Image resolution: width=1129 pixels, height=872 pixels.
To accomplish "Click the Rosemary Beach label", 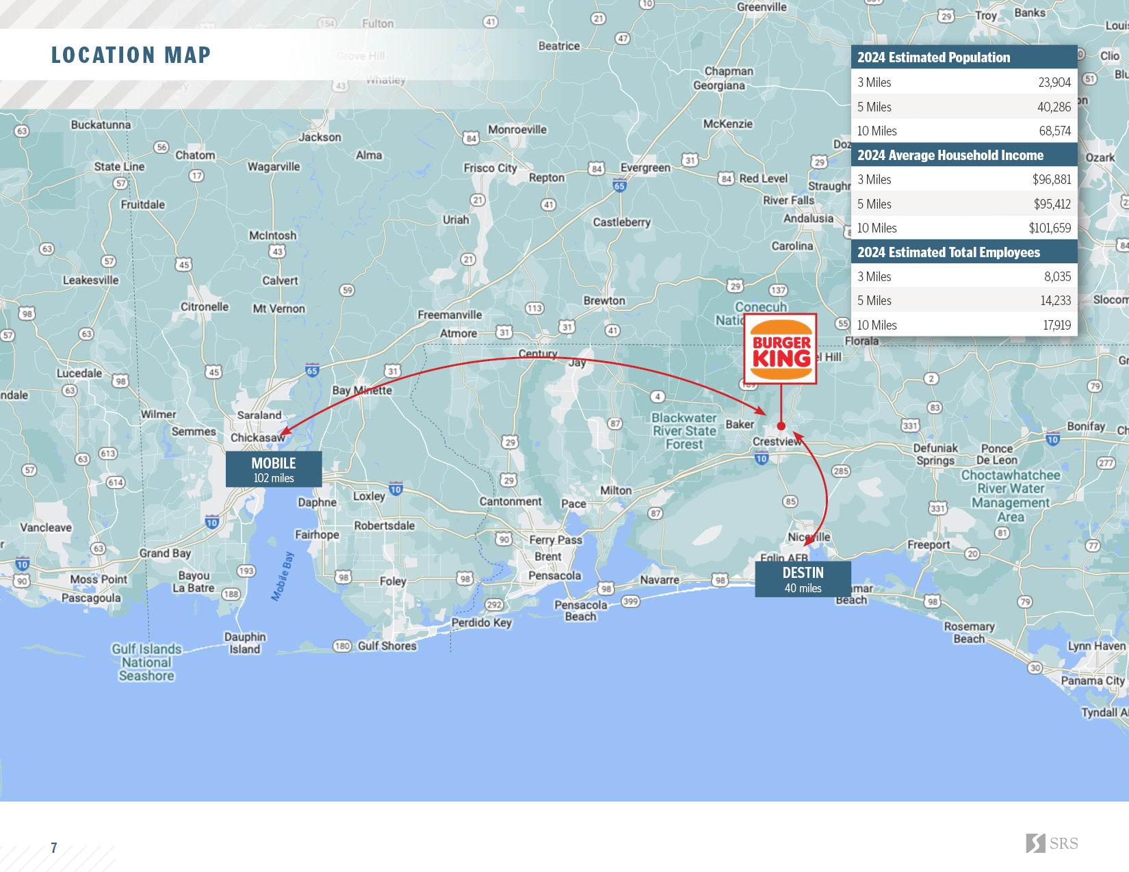I will [x=969, y=633].
